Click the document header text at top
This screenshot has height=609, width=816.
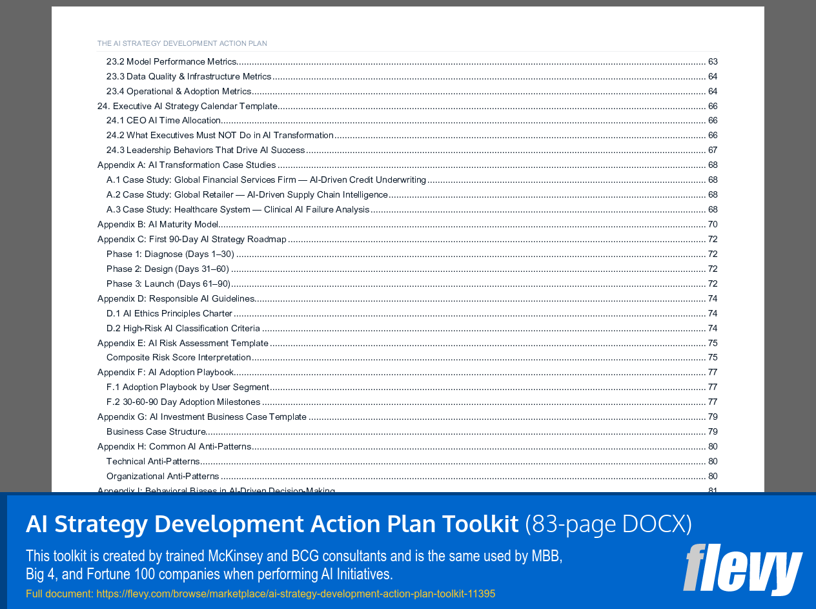click(182, 43)
